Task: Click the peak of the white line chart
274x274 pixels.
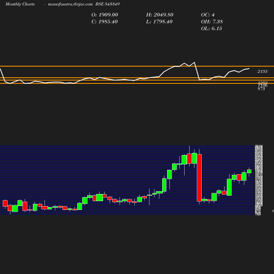Action: coord(194,62)
